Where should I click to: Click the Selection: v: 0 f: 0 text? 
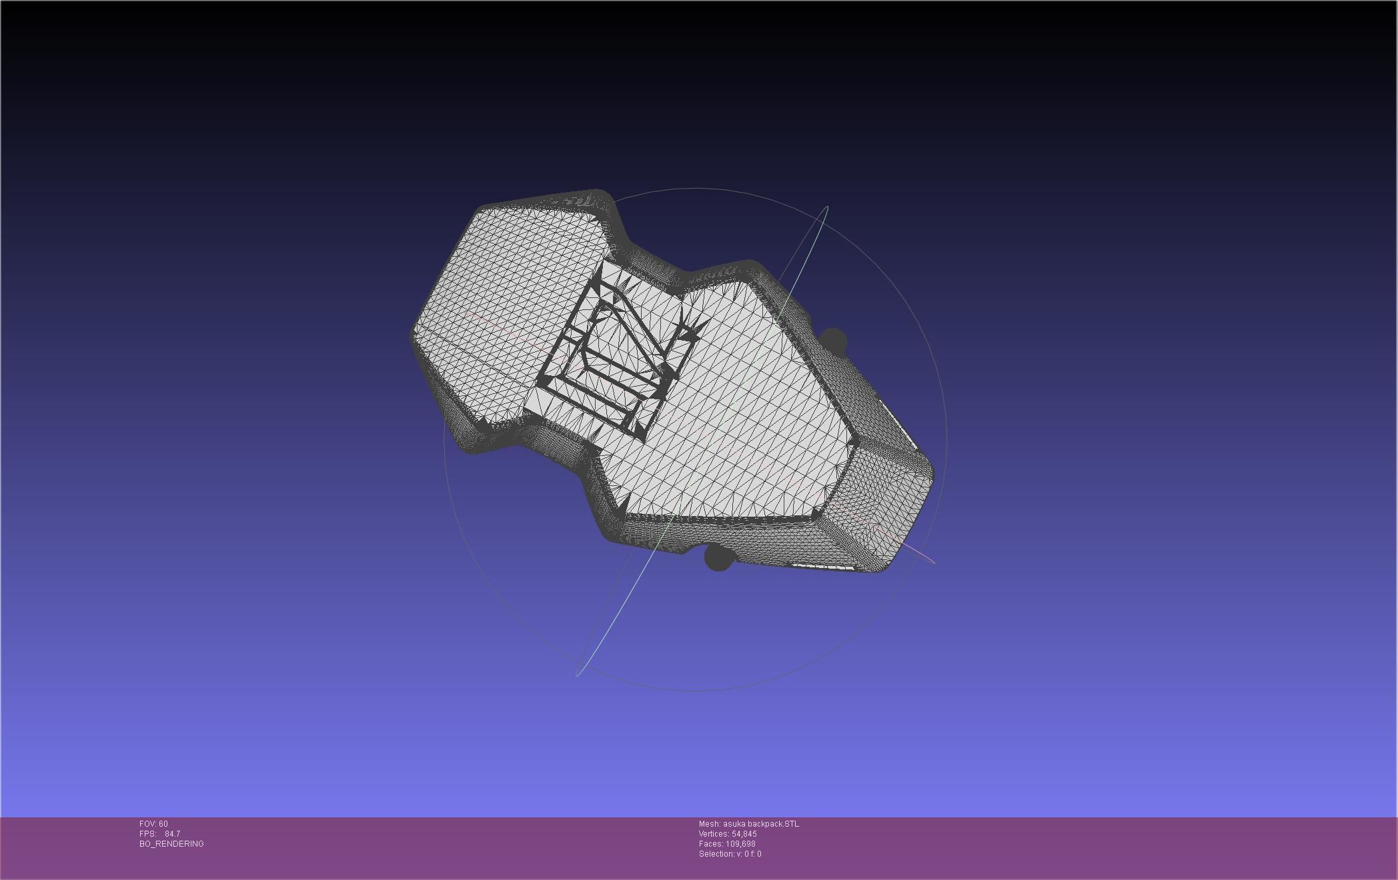click(x=730, y=854)
